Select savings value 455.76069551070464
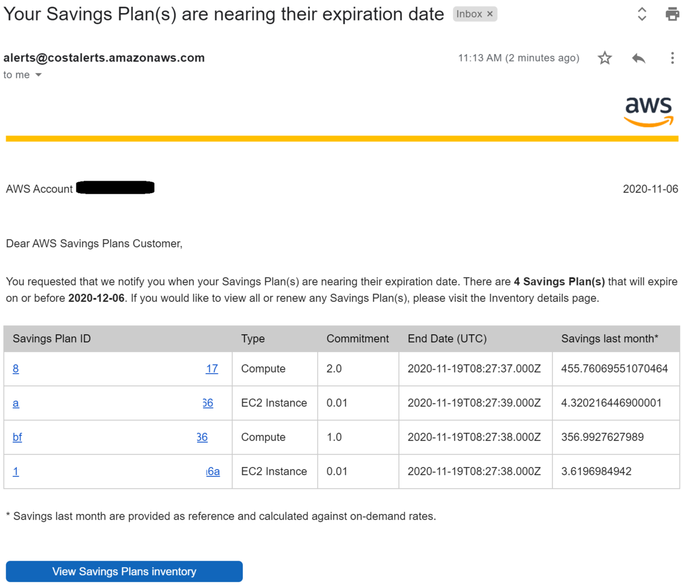This screenshot has width=684, height=585. [614, 369]
